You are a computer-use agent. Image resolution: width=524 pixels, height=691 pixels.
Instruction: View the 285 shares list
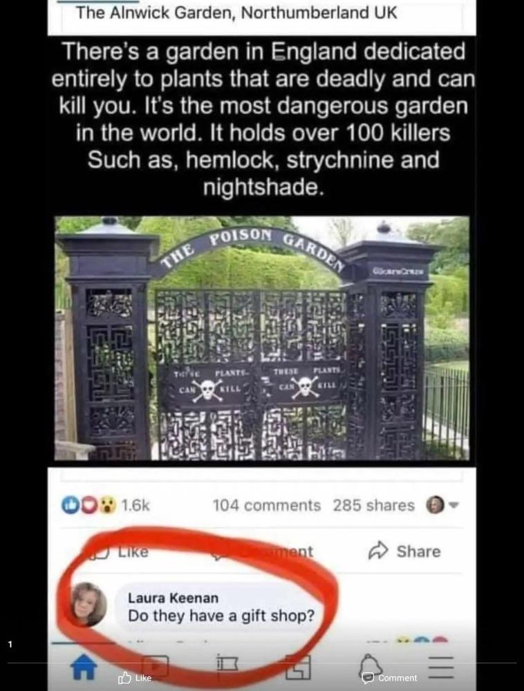pyautogui.click(x=374, y=505)
